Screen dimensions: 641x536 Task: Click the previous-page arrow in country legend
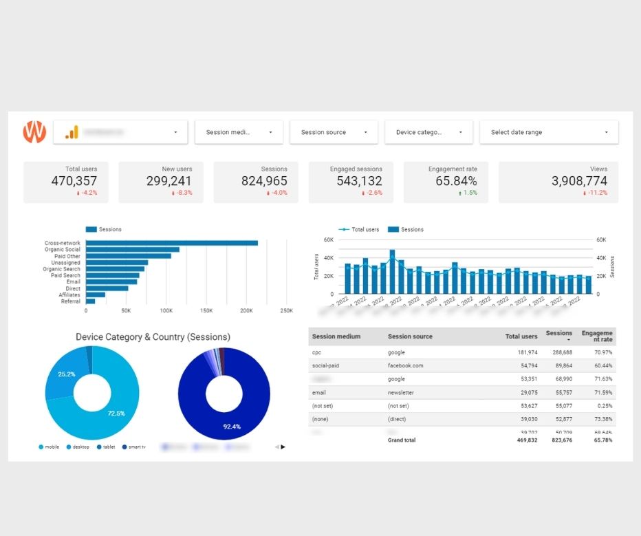(276, 447)
